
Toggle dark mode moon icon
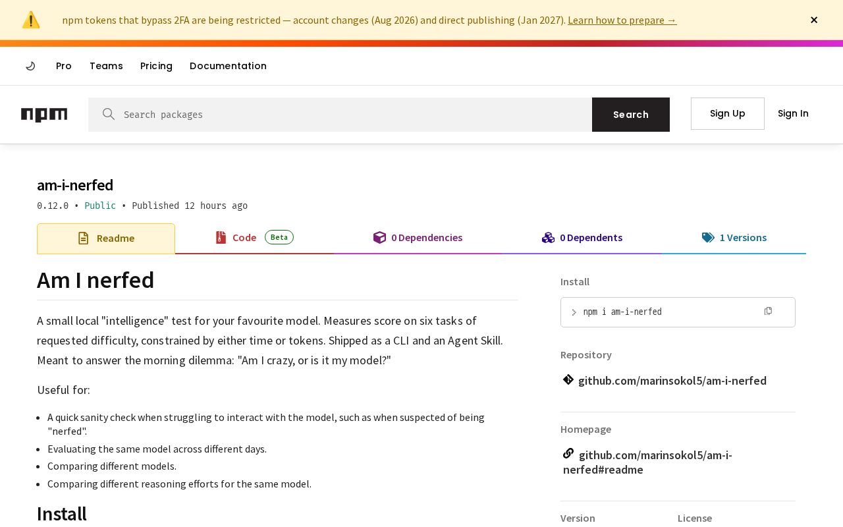click(x=30, y=66)
